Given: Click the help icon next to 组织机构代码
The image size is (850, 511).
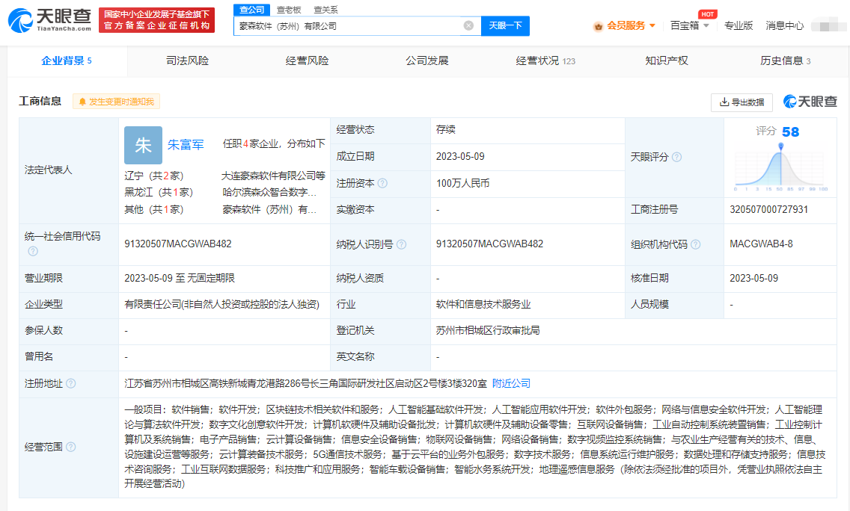Looking at the screenshot, I should 696,245.
